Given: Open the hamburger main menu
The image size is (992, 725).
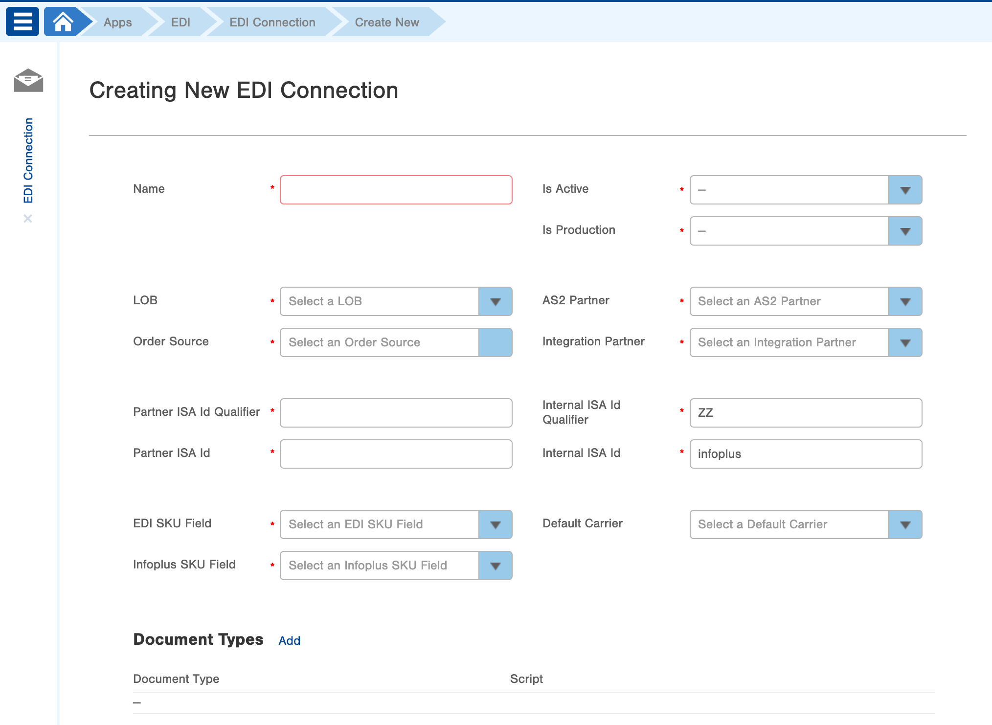Looking at the screenshot, I should pos(23,22).
